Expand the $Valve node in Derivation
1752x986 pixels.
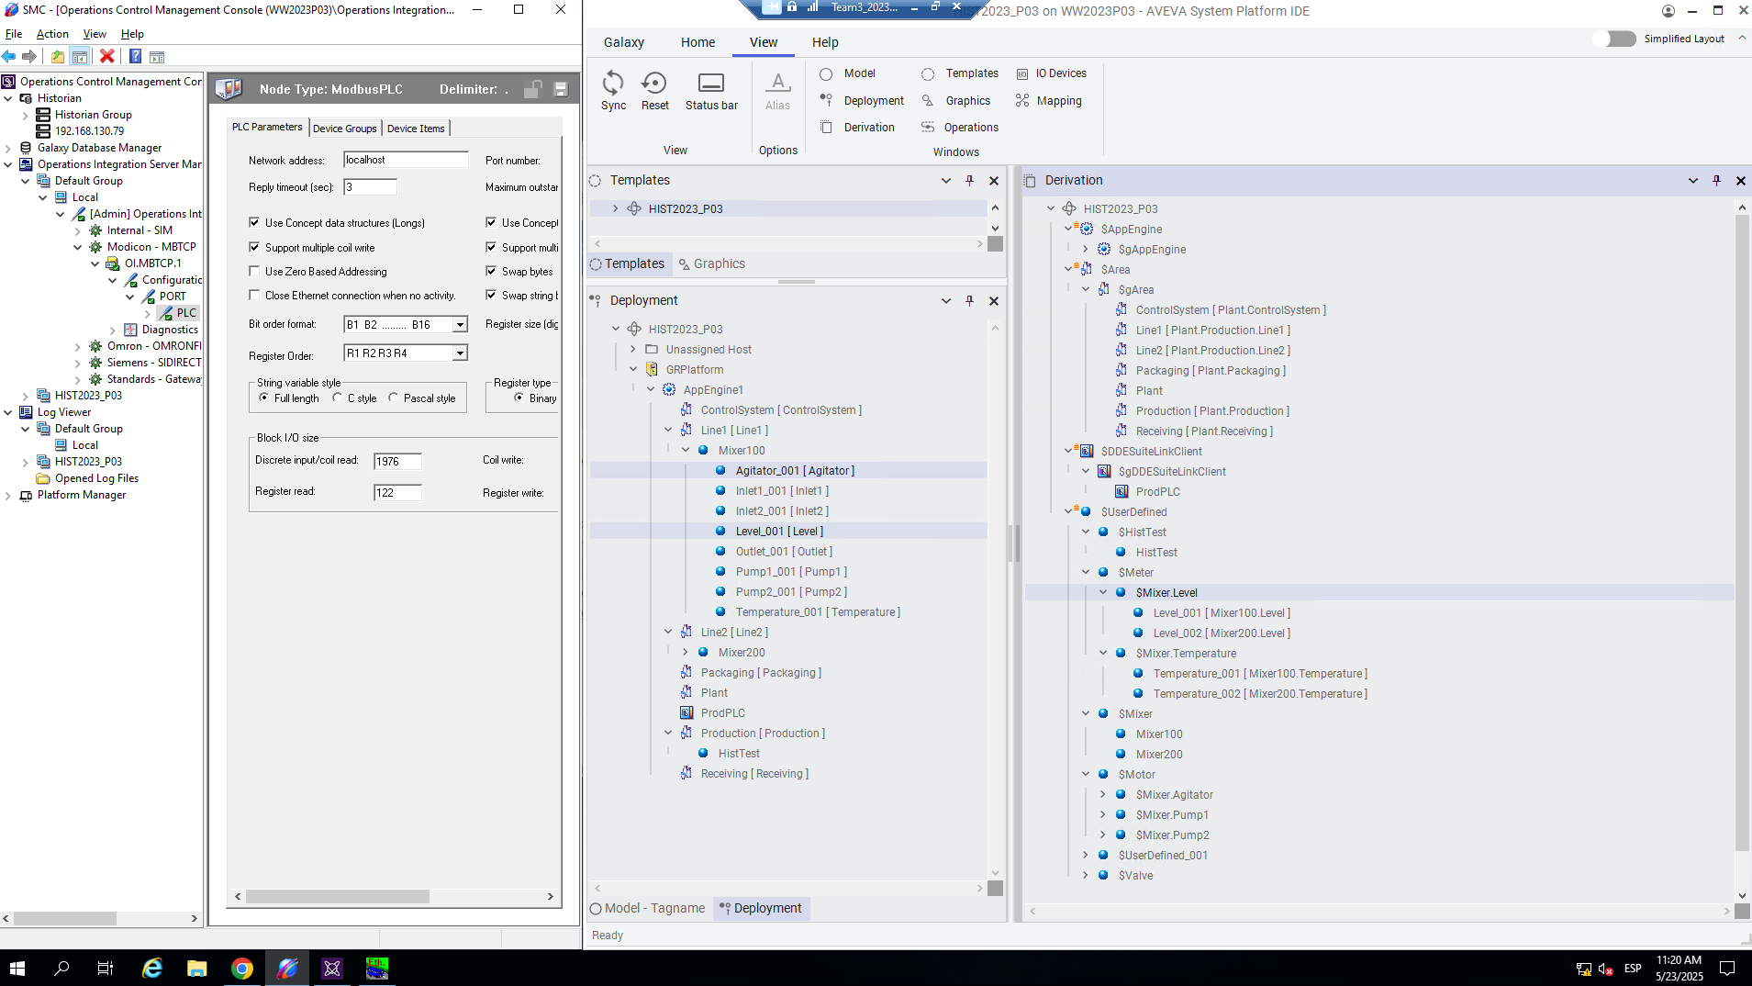pos(1086,876)
